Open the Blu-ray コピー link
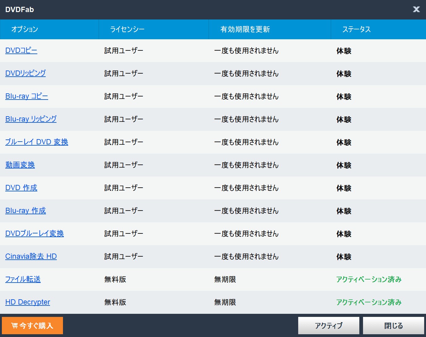Screen dimensions: 426x337 (x=27, y=96)
